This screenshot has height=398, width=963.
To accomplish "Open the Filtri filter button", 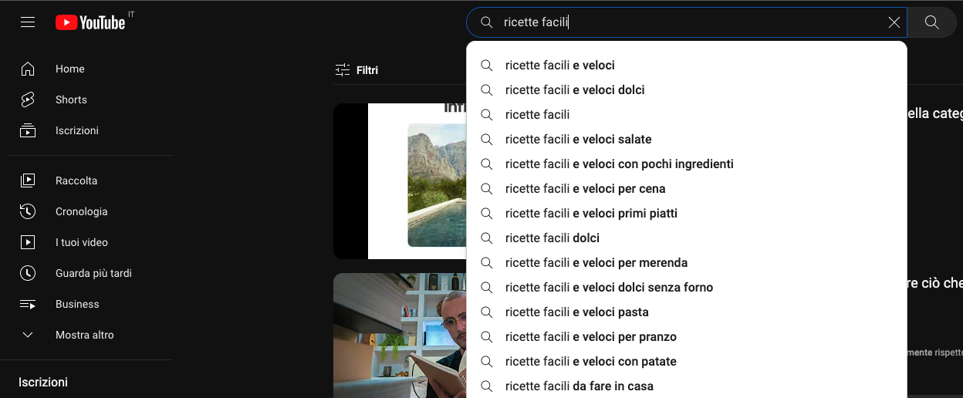I will 356,70.
